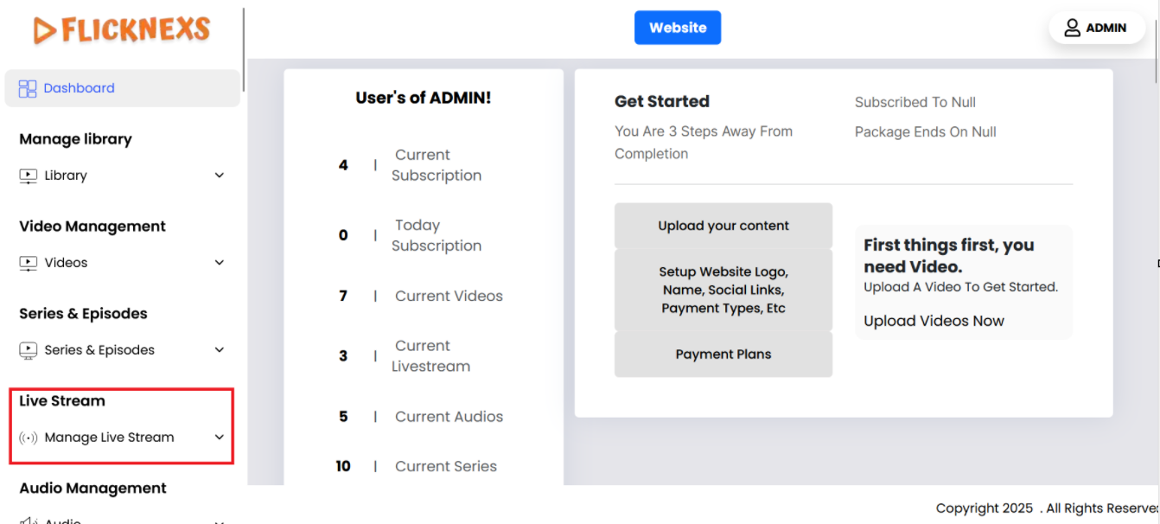Viewport: 1160px width, 524px height.
Task: Click the Library play-screen icon
Action: click(x=29, y=176)
